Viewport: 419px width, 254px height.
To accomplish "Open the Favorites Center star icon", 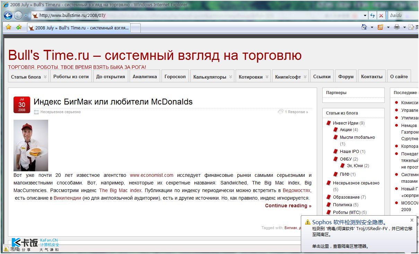I will tap(9, 27).
